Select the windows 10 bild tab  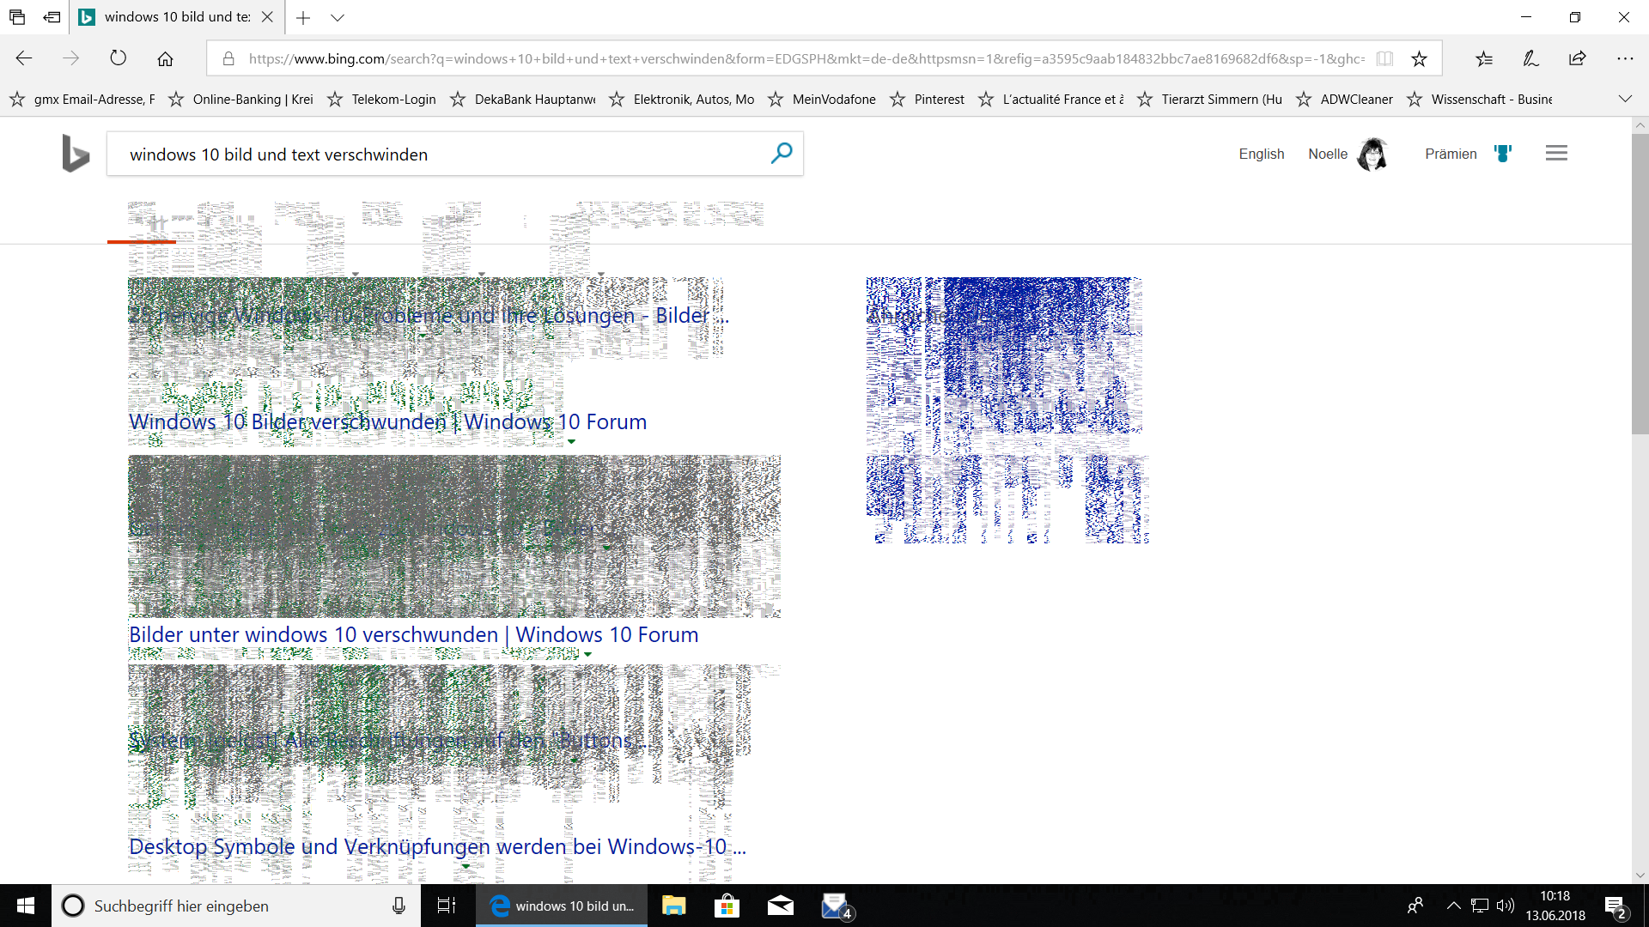[x=176, y=17]
